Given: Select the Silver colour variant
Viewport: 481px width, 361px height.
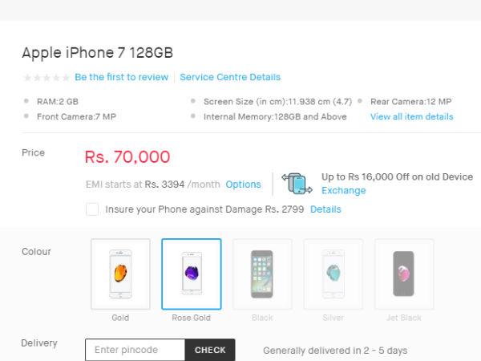Looking at the screenshot, I should (333, 274).
